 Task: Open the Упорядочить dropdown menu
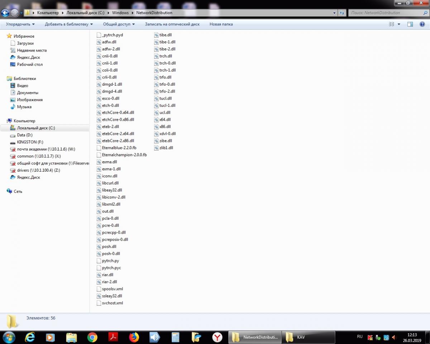20,24
